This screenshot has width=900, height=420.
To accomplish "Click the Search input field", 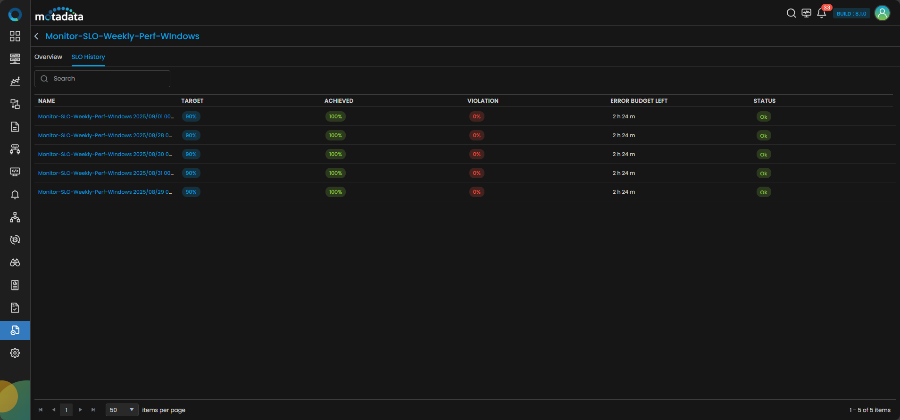I will pos(108,79).
